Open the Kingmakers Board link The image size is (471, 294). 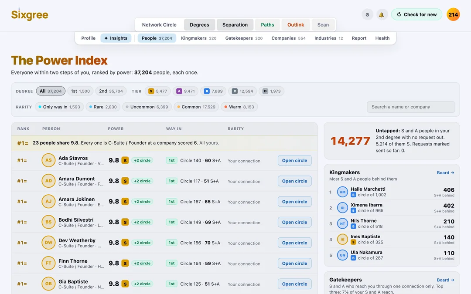tap(445, 172)
